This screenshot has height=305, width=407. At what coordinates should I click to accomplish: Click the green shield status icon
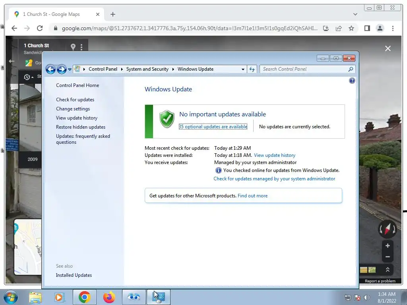coord(167,119)
